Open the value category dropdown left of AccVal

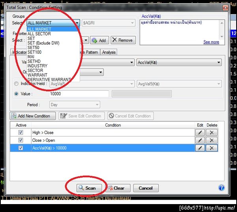(132, 62)
